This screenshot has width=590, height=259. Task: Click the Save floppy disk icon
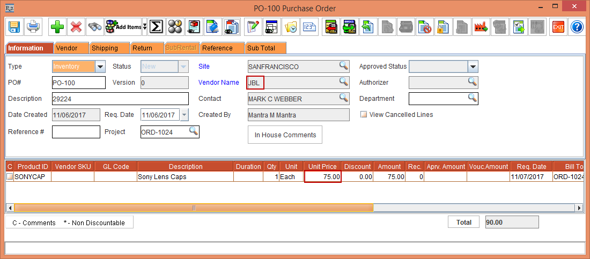[14, 26]
